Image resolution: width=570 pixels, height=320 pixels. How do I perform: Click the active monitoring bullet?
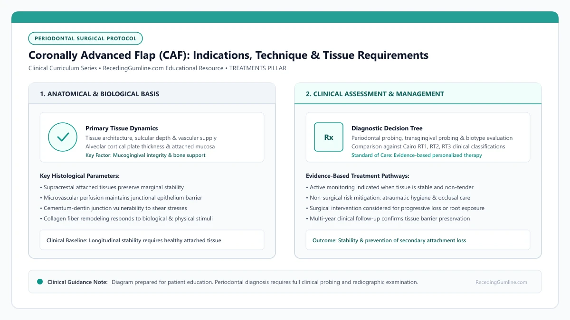(389, 187)
